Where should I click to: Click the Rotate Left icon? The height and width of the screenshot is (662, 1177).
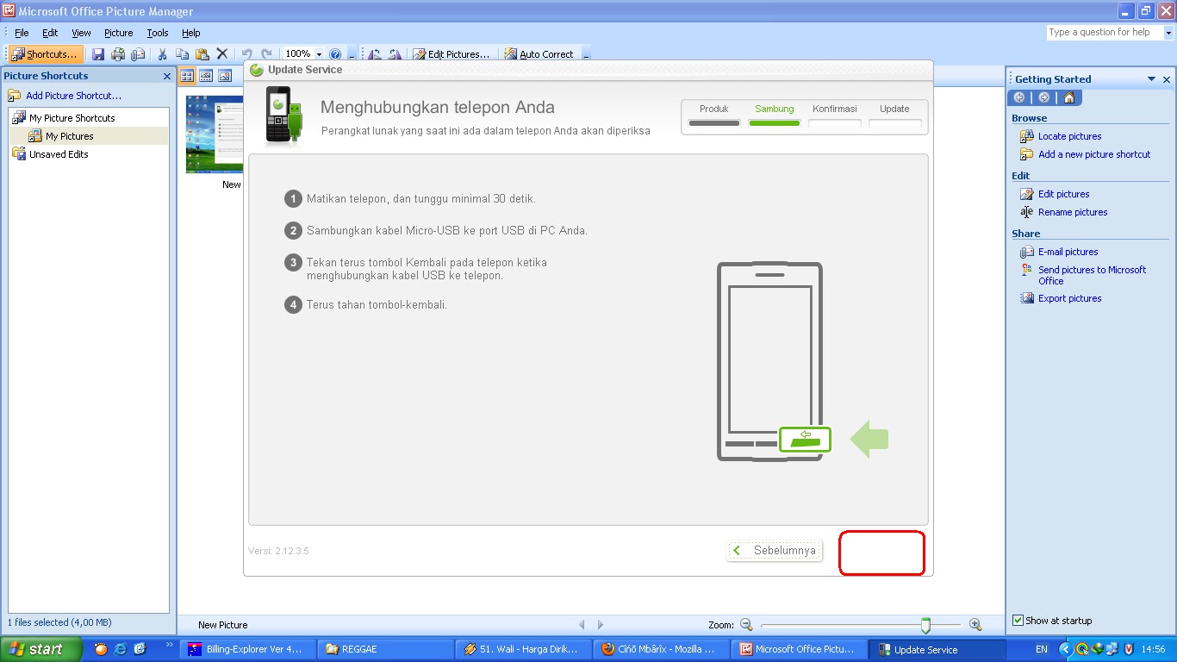point(375,53)
